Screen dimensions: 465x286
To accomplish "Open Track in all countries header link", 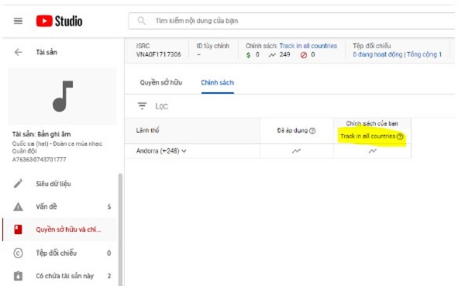I will 308,46.
